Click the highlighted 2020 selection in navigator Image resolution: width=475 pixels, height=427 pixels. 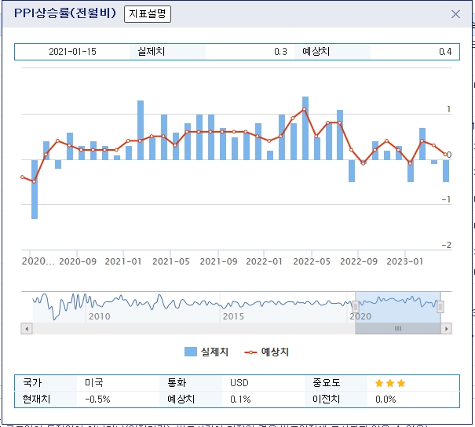tap(398, 307)
